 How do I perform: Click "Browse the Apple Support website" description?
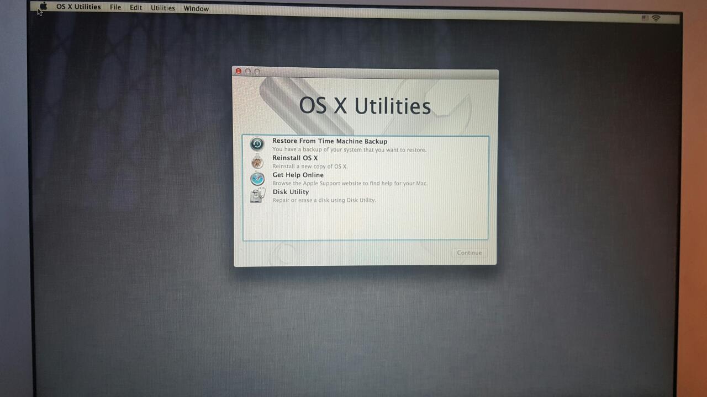pos(350,184)
